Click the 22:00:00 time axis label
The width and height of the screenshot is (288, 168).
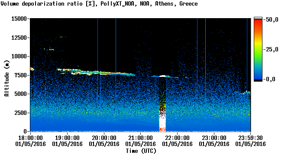click(x=177, y=138)
